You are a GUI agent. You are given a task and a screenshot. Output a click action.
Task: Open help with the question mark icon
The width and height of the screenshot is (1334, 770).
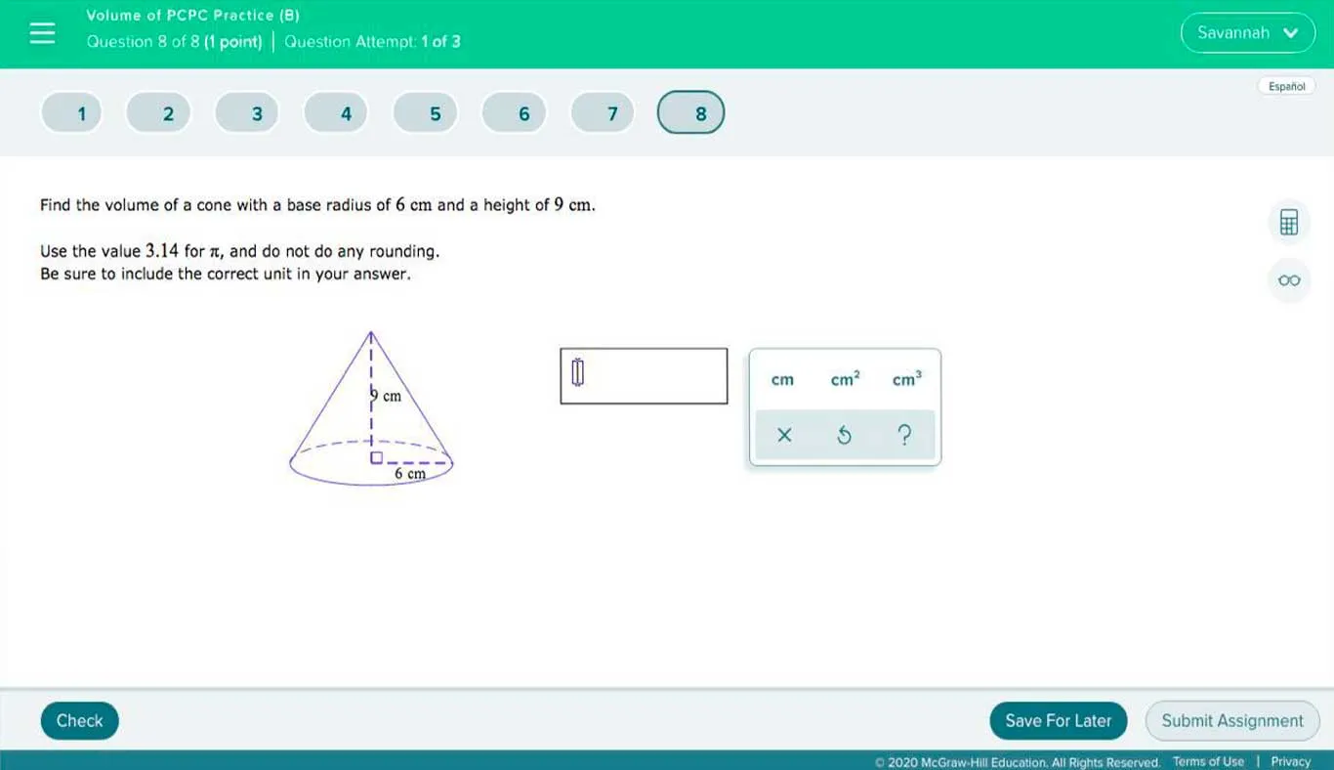[904, 435]
